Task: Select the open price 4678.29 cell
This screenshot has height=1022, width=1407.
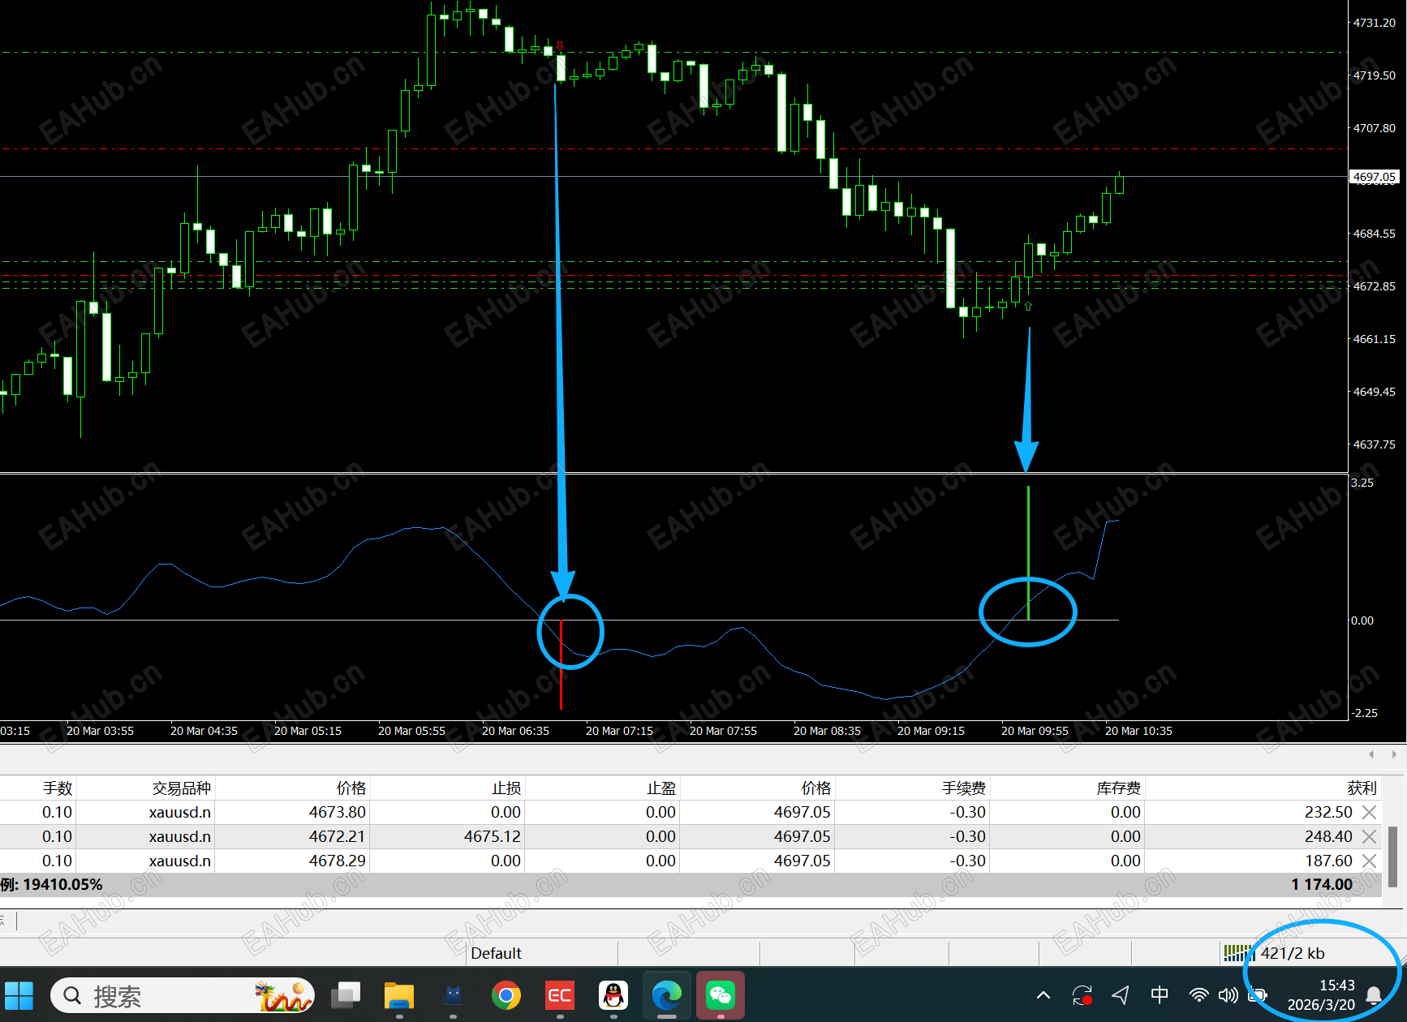Action: 338,861
